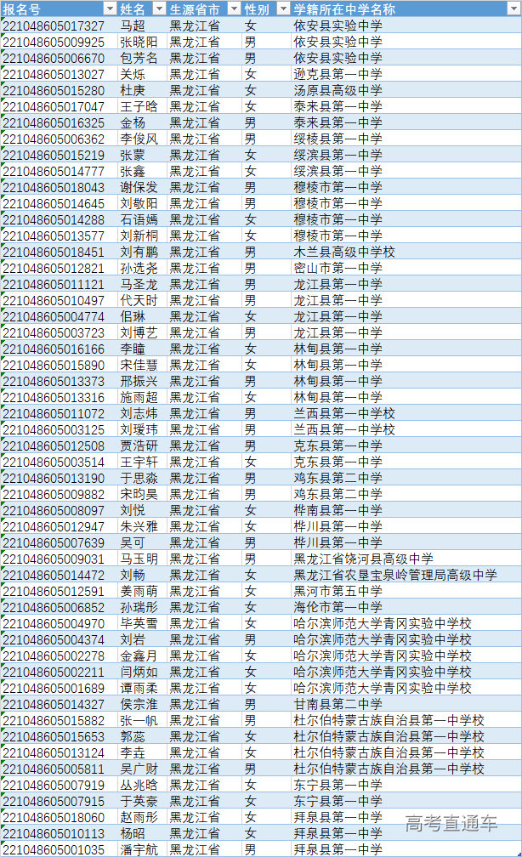
Task: Open the 姓名 column filter dropdown
Action: (158, 9)
